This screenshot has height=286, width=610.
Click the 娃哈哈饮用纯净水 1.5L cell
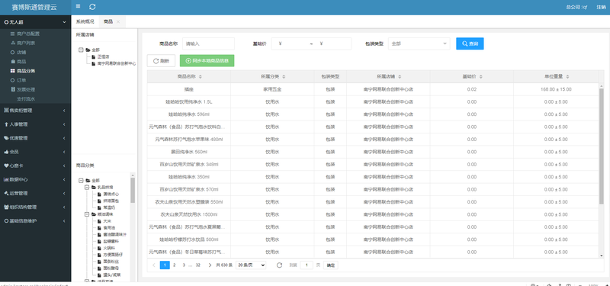pyautogui.click(x=189, y=102)
